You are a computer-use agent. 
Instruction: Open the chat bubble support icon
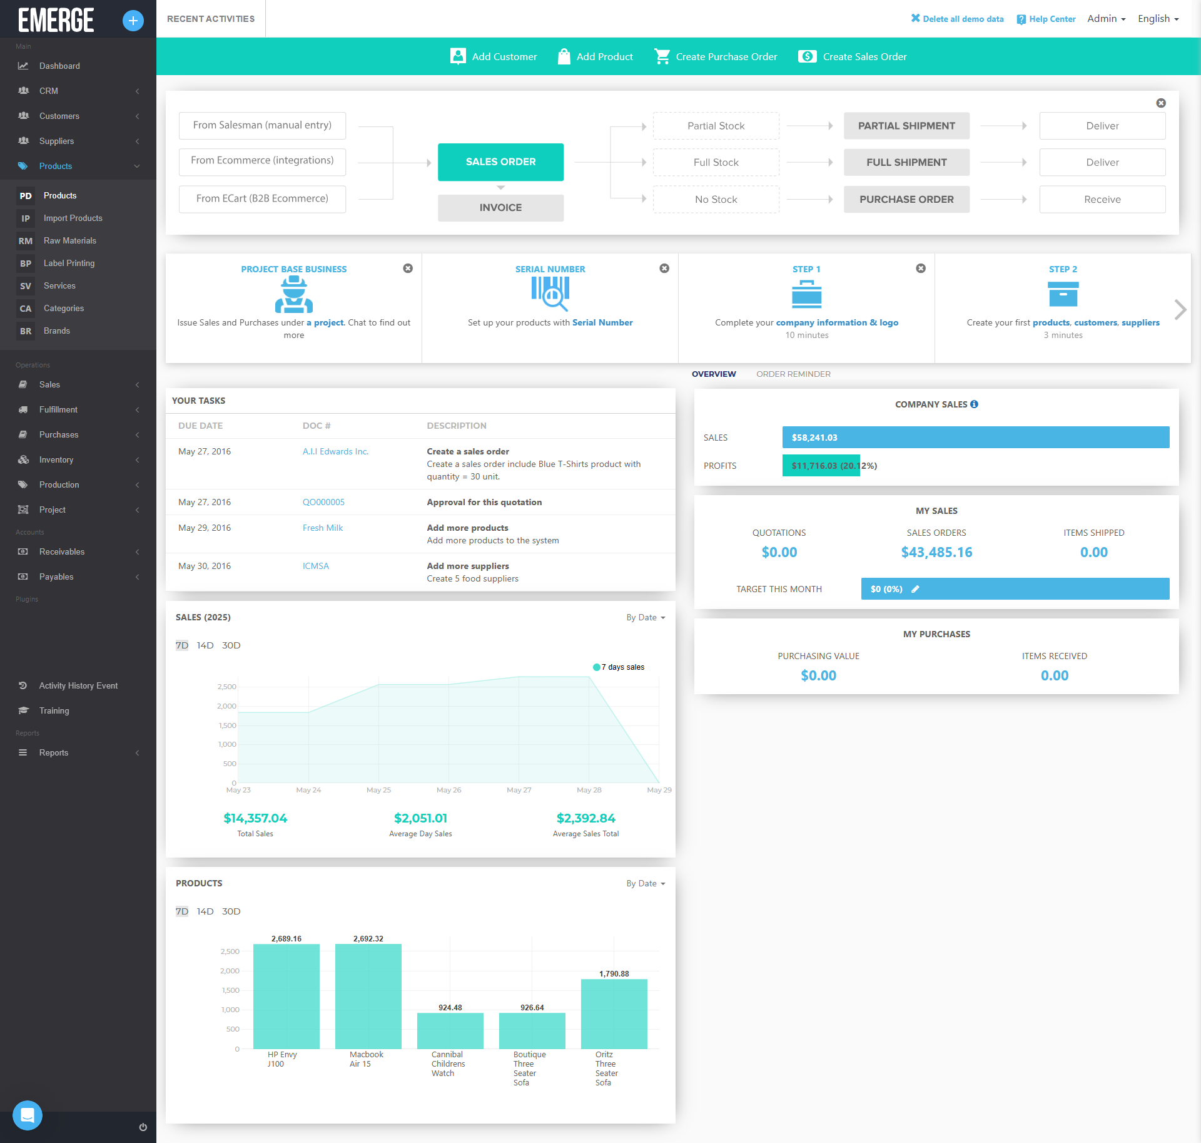[x=28, y=1115]
